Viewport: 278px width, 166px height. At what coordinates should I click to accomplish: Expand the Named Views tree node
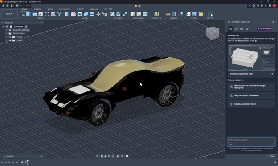(x=6, y=33)
